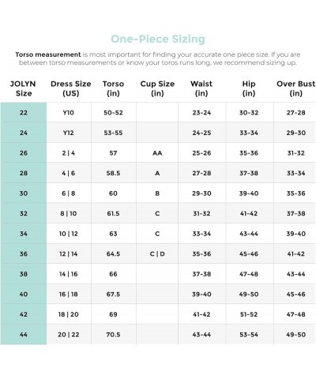Click the Hip (in) column header
Viewport: 316px width, 379px height.
click(249, 88)
